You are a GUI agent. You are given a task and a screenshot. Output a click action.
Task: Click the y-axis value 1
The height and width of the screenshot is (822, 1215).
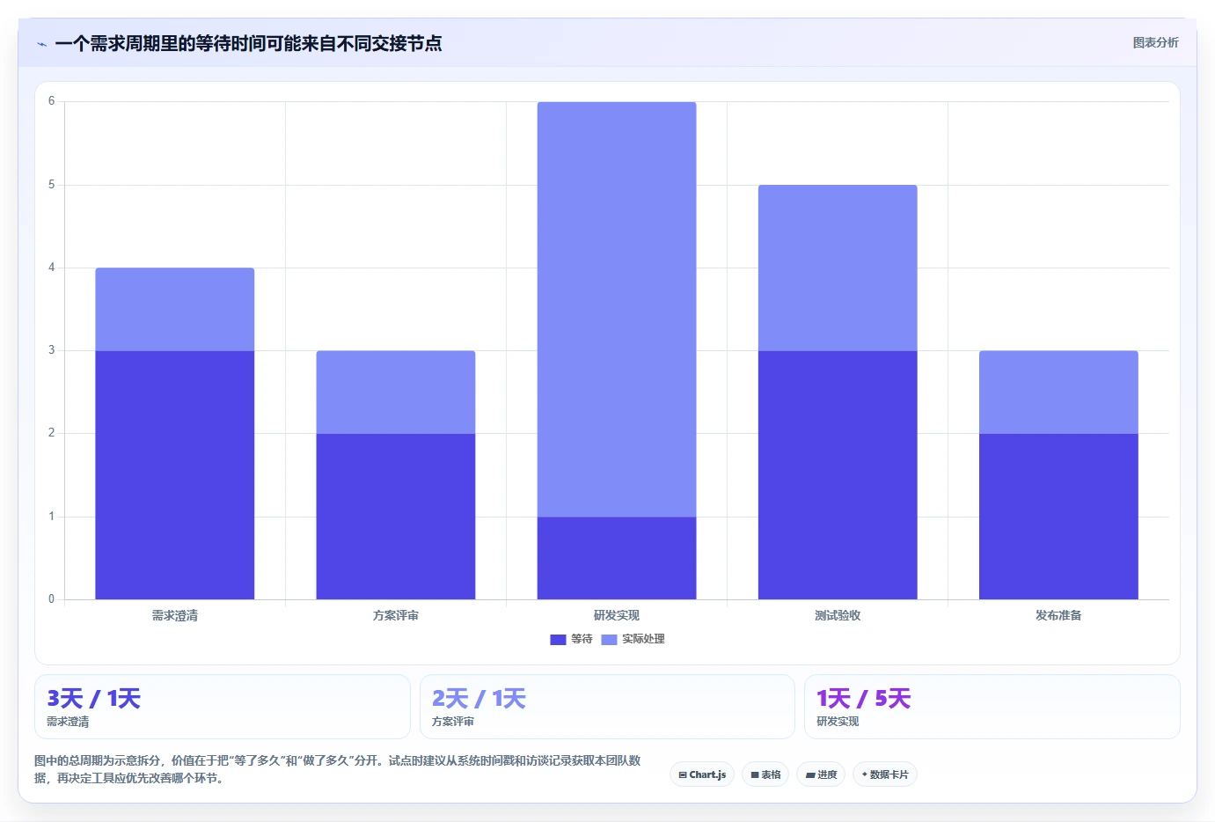pos(51,517)
